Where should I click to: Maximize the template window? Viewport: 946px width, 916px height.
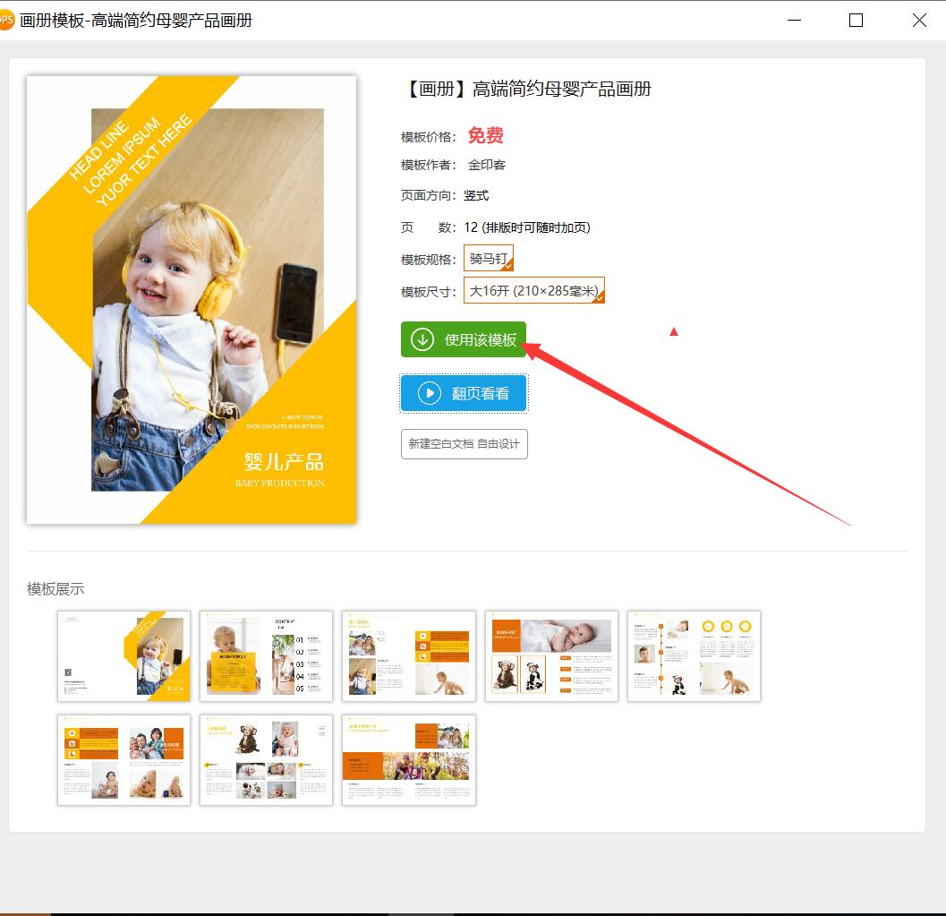pyautogui.click(x=856, y=20)
